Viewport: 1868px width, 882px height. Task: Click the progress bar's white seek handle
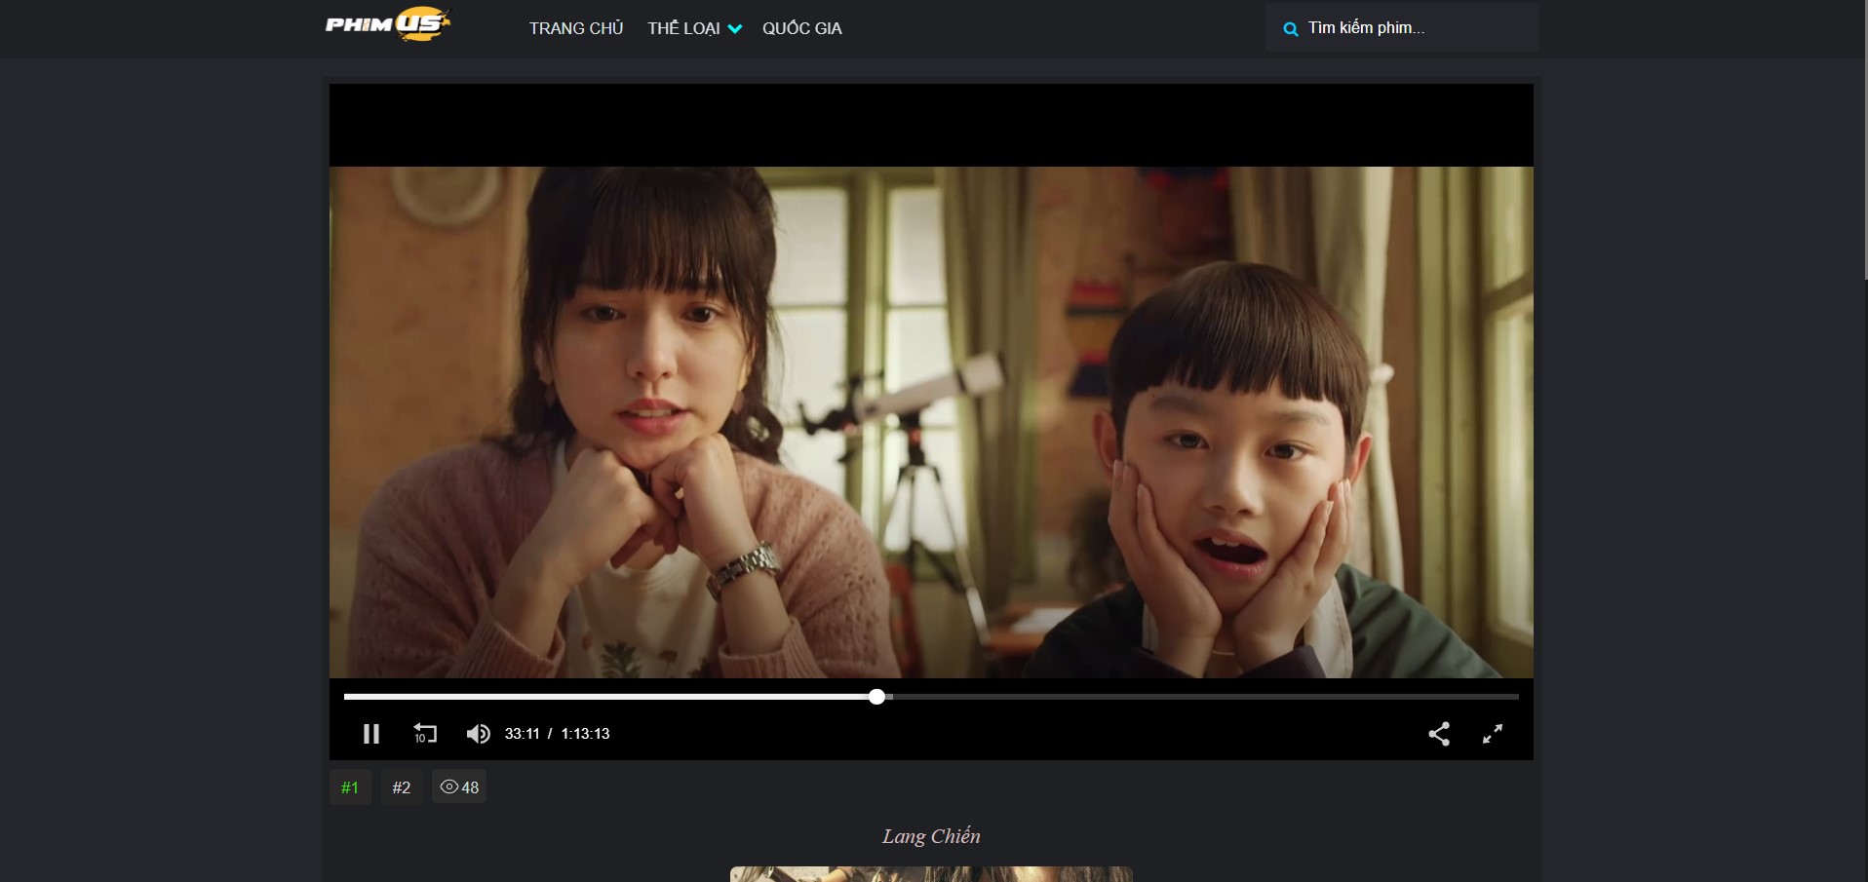pos(876,697)
